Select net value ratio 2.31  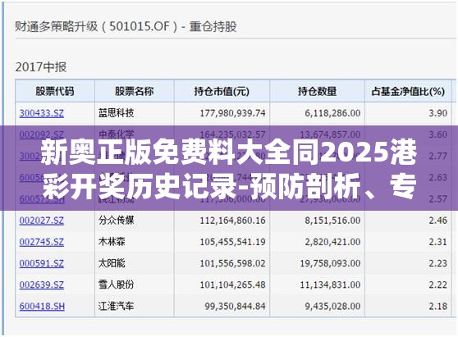(437, 242)
